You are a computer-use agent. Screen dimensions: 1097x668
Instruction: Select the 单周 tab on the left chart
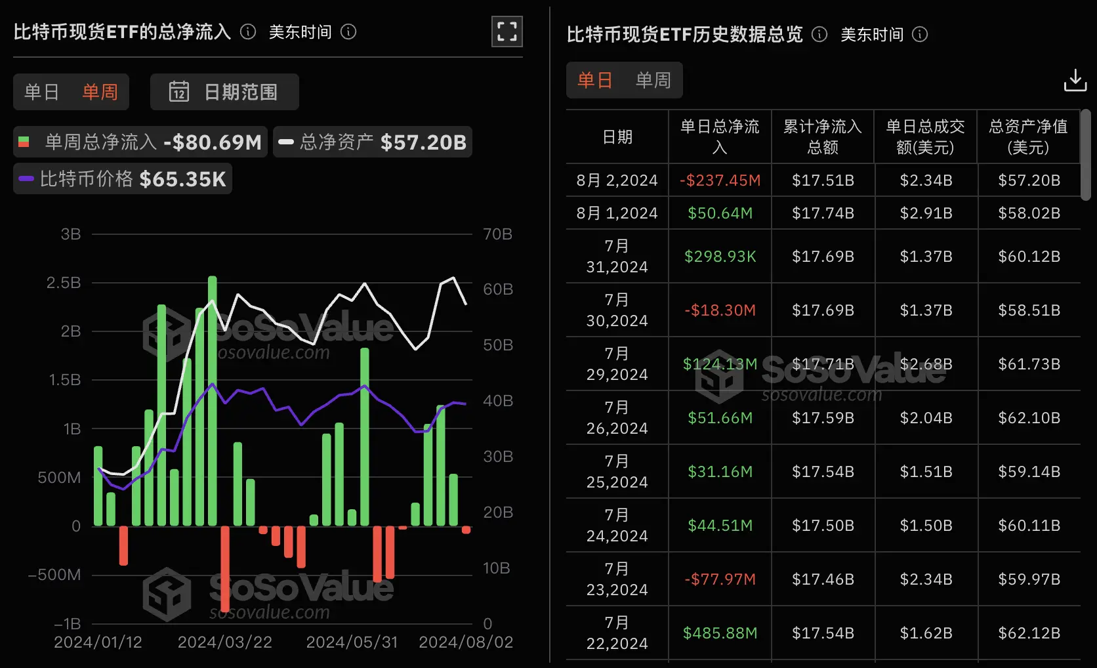pyautogui.click(x=100, y=92)
